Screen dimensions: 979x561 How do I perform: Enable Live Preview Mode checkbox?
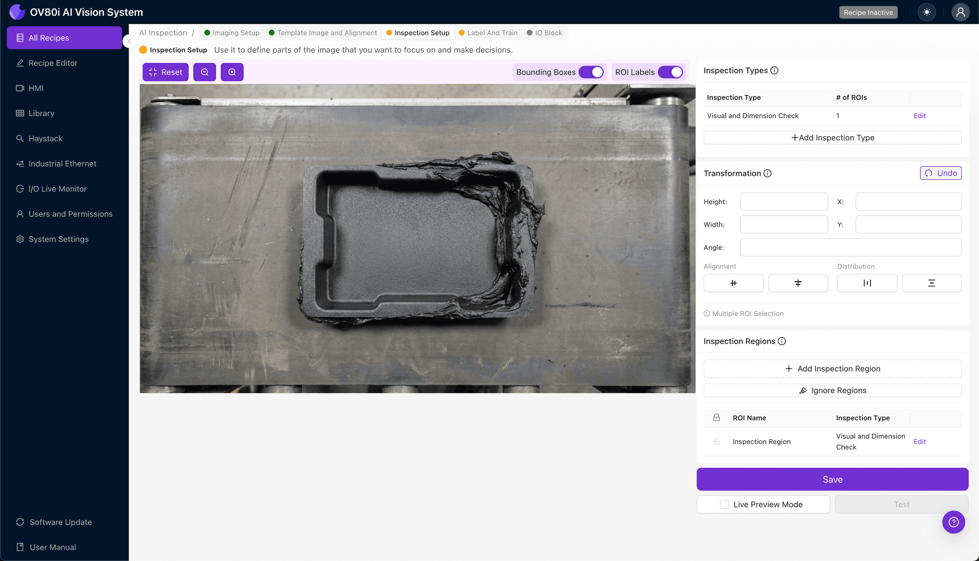(x=724, y=504)
